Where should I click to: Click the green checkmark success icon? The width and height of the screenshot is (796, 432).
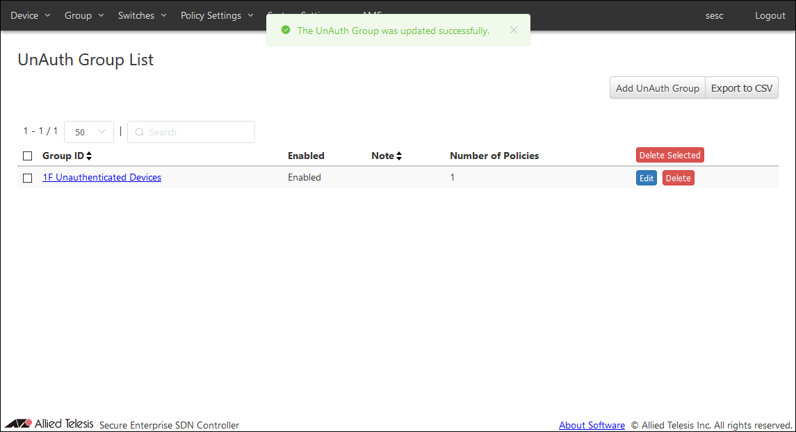pos(285,31)
